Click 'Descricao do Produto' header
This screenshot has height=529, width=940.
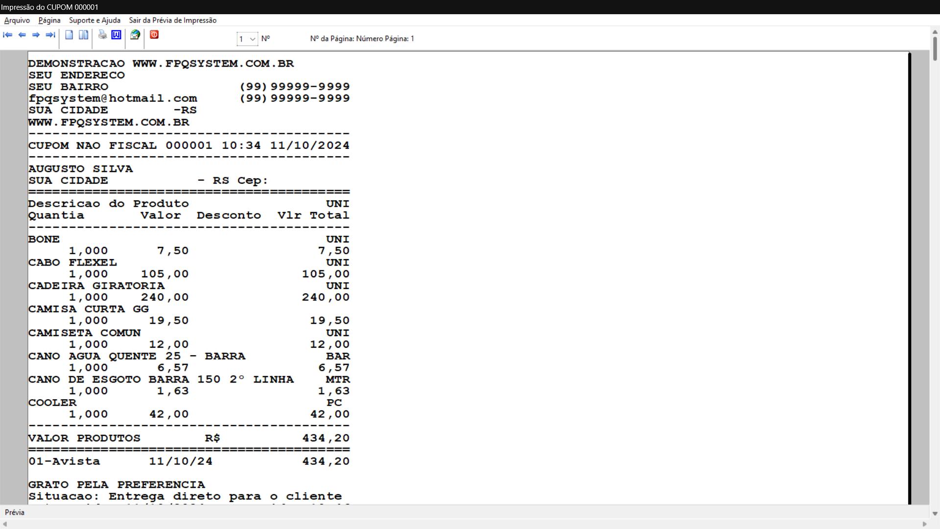(109, 204)
